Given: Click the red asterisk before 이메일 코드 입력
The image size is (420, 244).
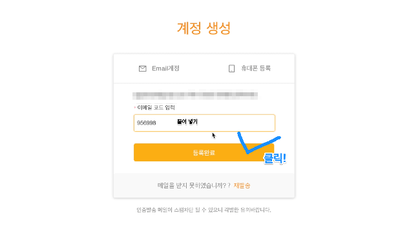Looking at the screenshot, I should [135, 108].
